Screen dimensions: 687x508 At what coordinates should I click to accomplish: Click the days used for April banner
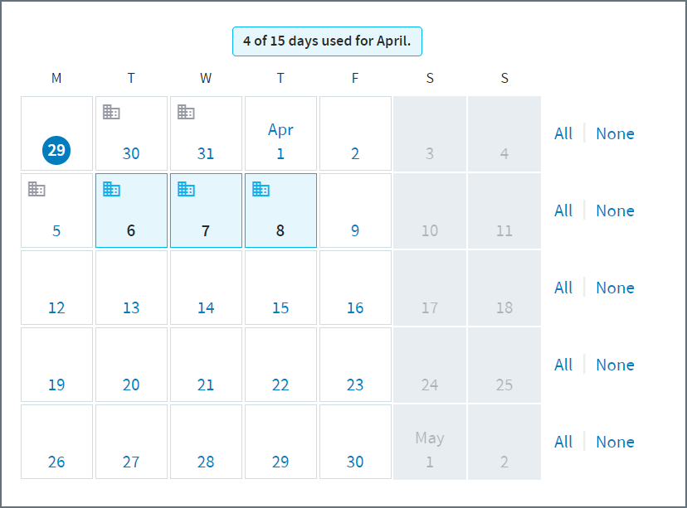coord(327,41)
